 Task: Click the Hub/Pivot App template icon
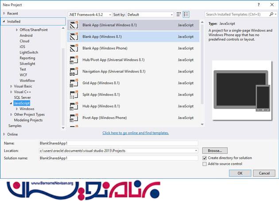click(x=74, y=60)
